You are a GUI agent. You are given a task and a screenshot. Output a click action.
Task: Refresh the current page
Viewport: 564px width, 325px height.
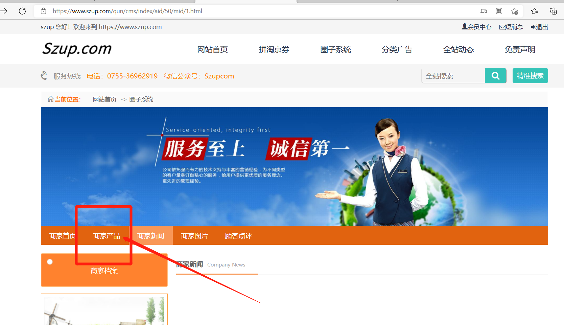pos(22,11)
